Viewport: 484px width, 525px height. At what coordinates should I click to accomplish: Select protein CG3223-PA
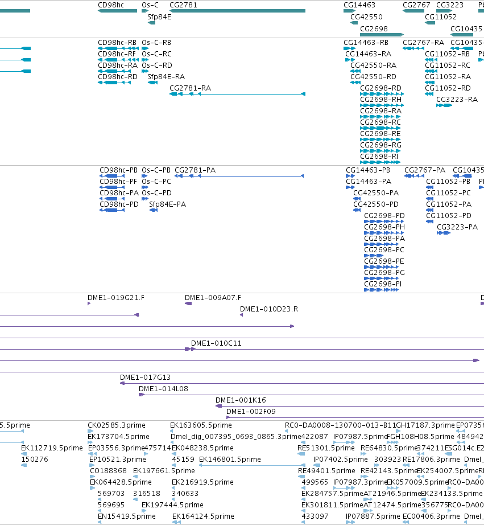click(444, 233)
